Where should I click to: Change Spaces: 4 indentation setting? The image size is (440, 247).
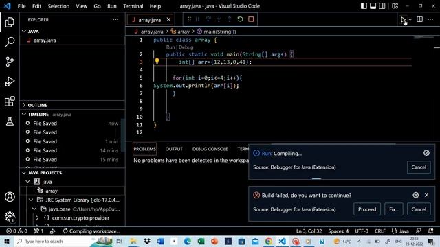click(338, 231)
